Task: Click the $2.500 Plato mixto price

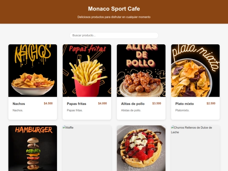Action: pyautogui.click(x=211, y=103)
